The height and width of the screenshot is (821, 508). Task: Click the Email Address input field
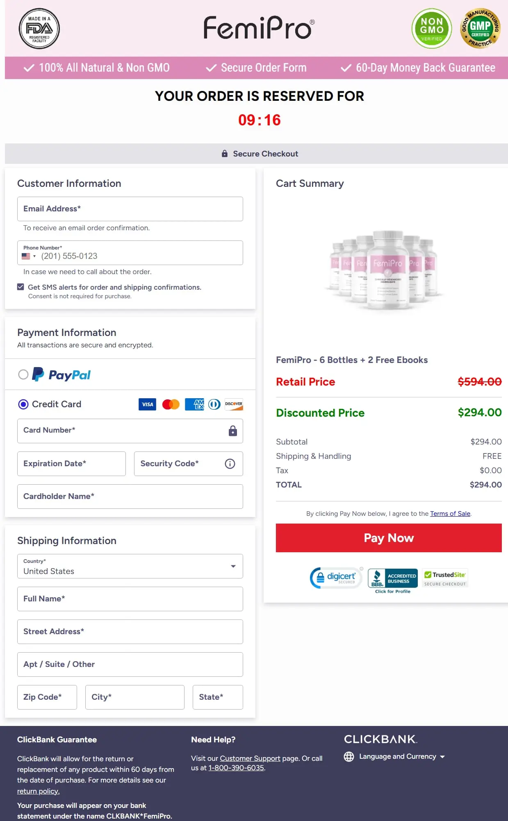(130, 209)
